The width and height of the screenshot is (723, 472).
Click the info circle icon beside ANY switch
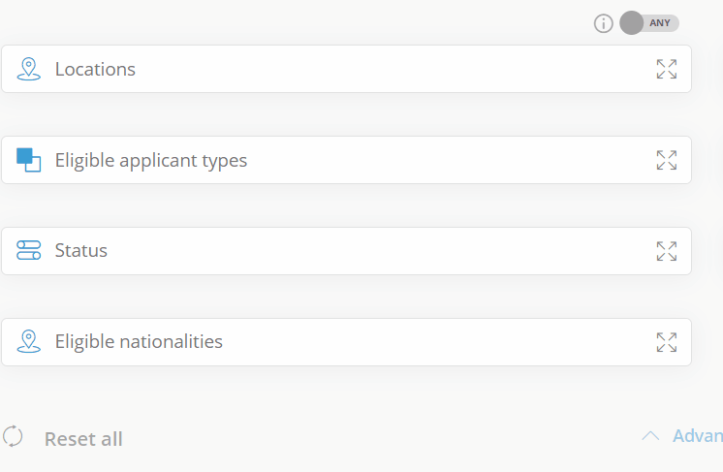pyautogui.click(x=603, y=23)
